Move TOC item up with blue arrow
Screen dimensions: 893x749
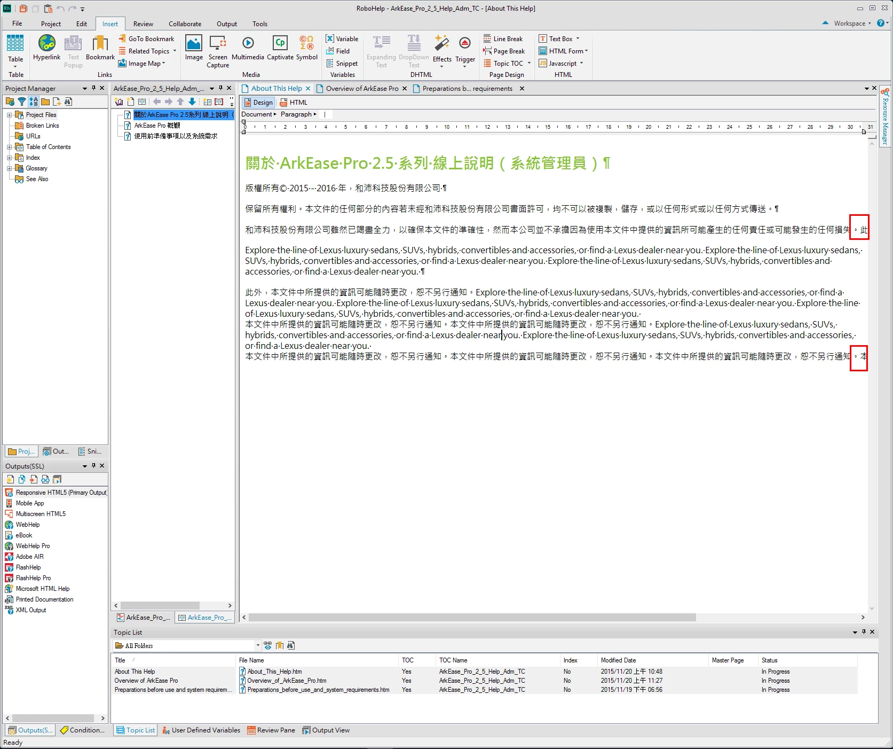pos(180,102)
